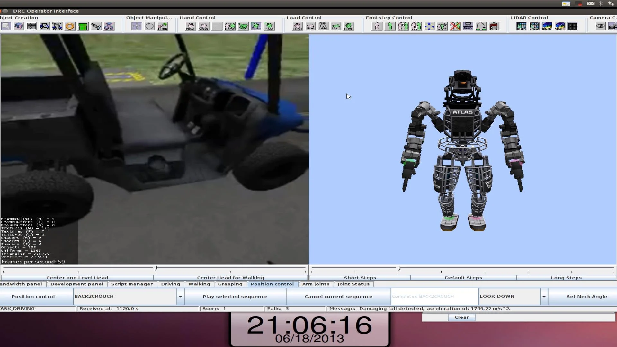
Task: Create the drill tool object
Action: tap(96, 26)
